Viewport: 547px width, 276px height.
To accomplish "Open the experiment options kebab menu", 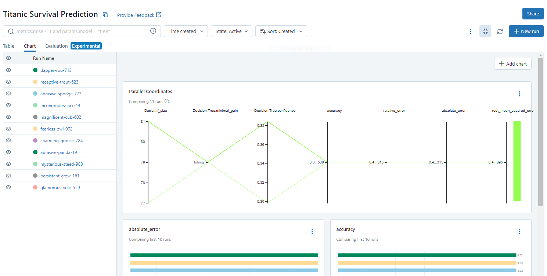I will (x=471, y=31).
